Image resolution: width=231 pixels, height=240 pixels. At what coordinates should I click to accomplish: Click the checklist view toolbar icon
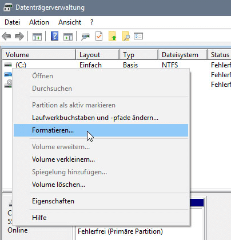pos(138,36)
